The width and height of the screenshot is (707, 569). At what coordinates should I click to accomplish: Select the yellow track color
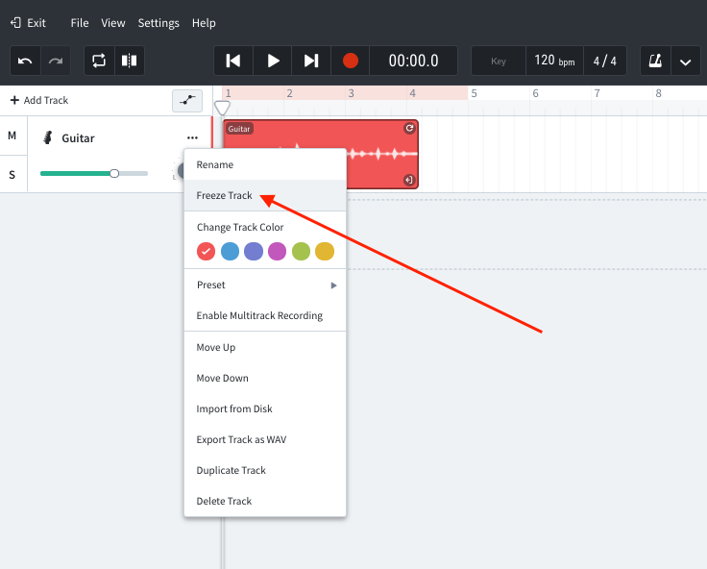pos(325,251)
